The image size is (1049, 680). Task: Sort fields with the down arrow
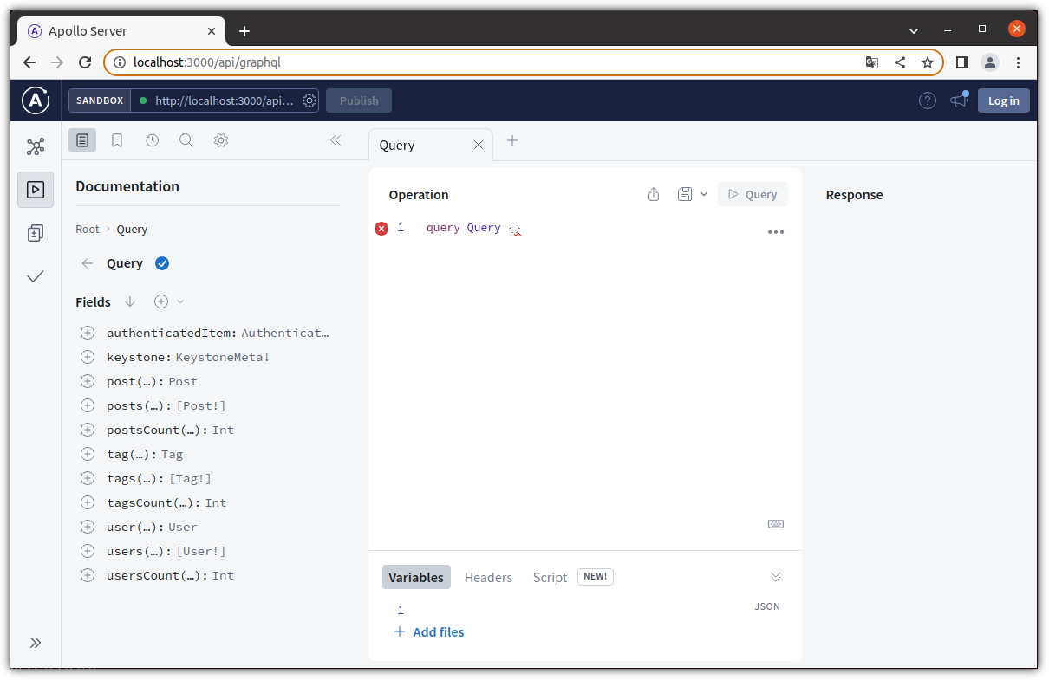130,301
